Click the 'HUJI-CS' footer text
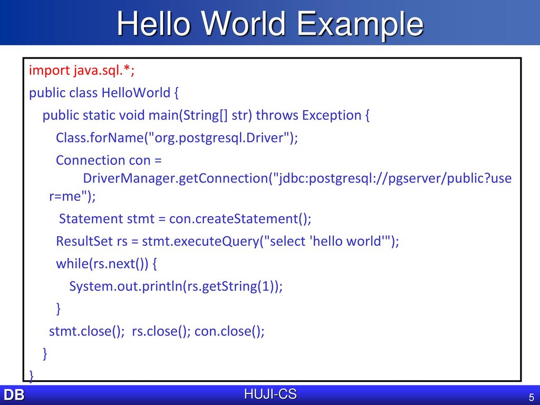The image size is (540, 405). [271, 394]
